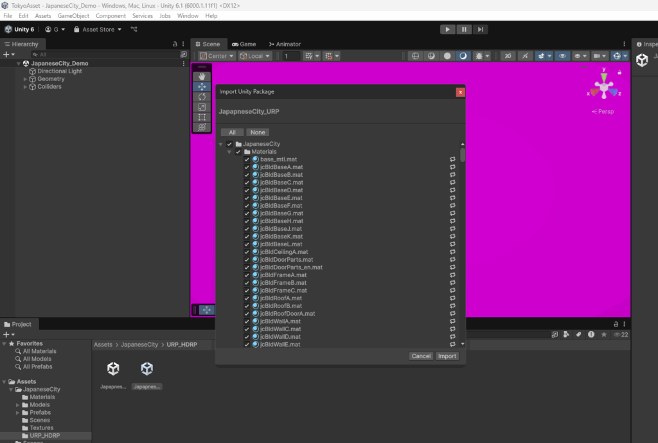This screenshot has width=658, height=443.
Task: Expand the Models folder in Project tree
Action: (17, 405)
